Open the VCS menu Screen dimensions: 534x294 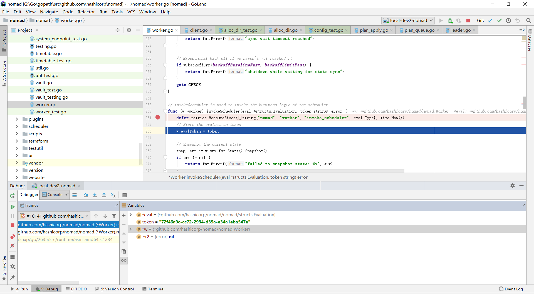click(x=131, y=12)
